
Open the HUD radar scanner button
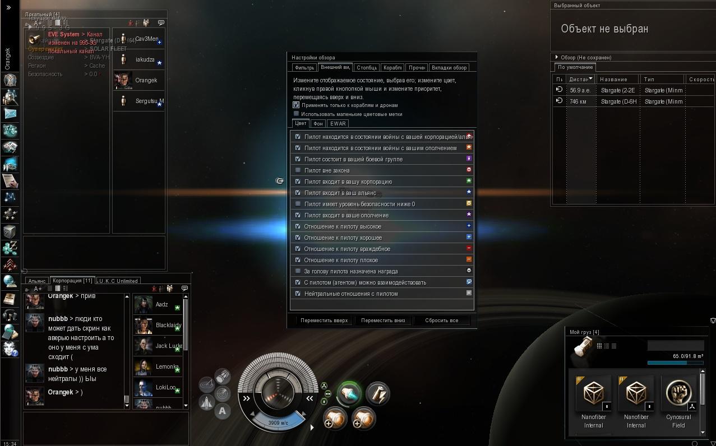pyautogui.click(x=223, y=393)
